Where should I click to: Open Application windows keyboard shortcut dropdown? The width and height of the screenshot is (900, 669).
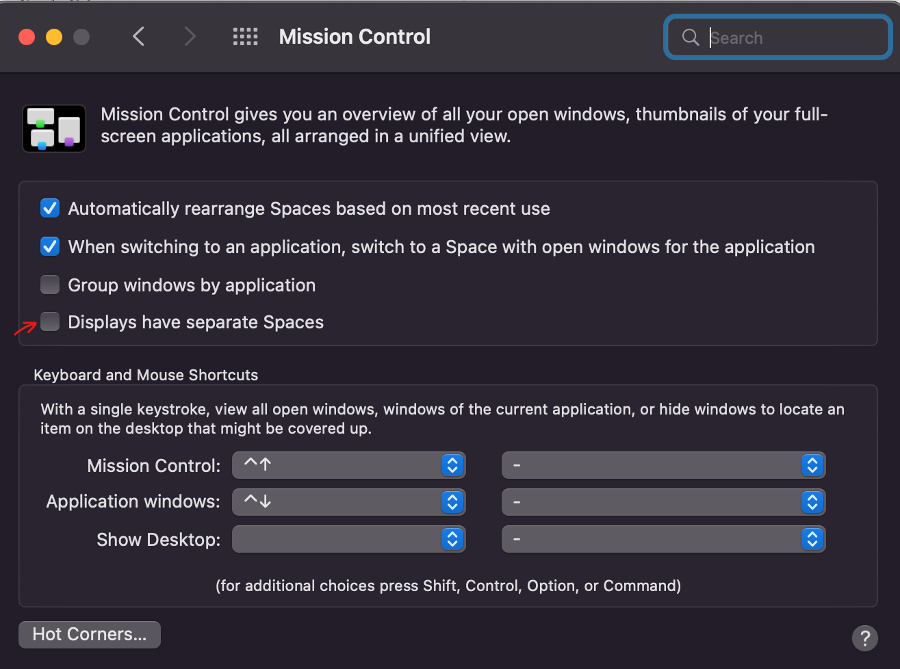pos(349,502)
